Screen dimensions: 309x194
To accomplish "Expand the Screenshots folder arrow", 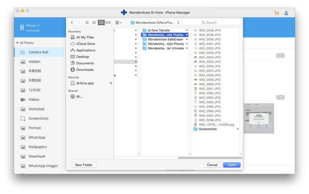I will (x=238, y=129).
